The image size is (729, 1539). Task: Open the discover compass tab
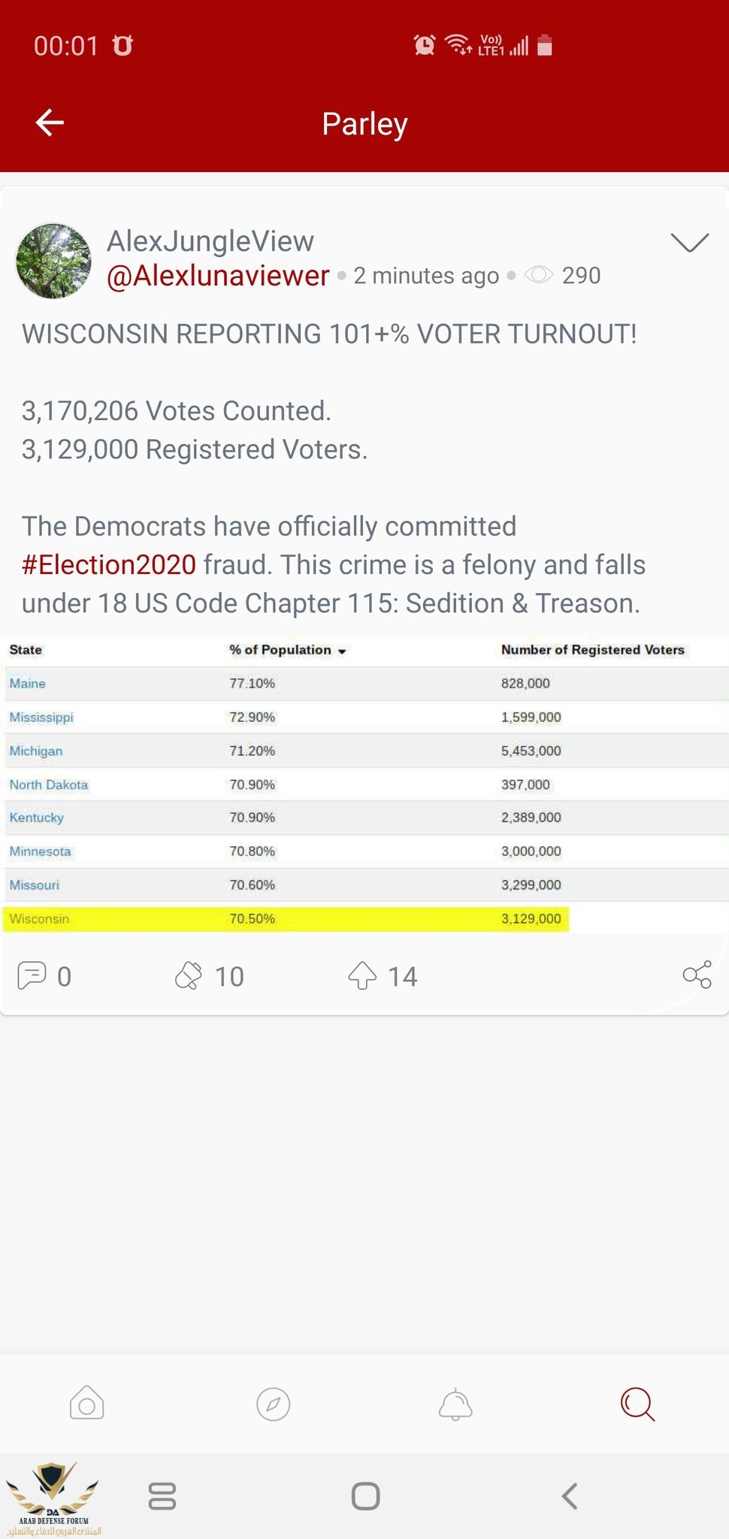click(x=274, y=1404)
